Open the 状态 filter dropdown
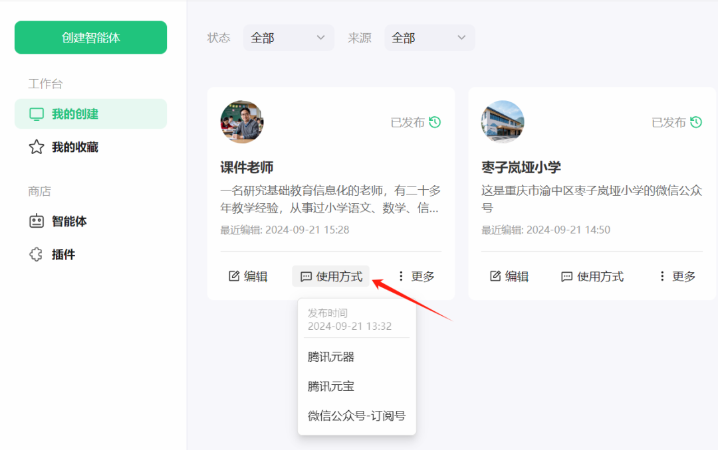The width and height of the screenshot is (718, 450). click(288, 38)
